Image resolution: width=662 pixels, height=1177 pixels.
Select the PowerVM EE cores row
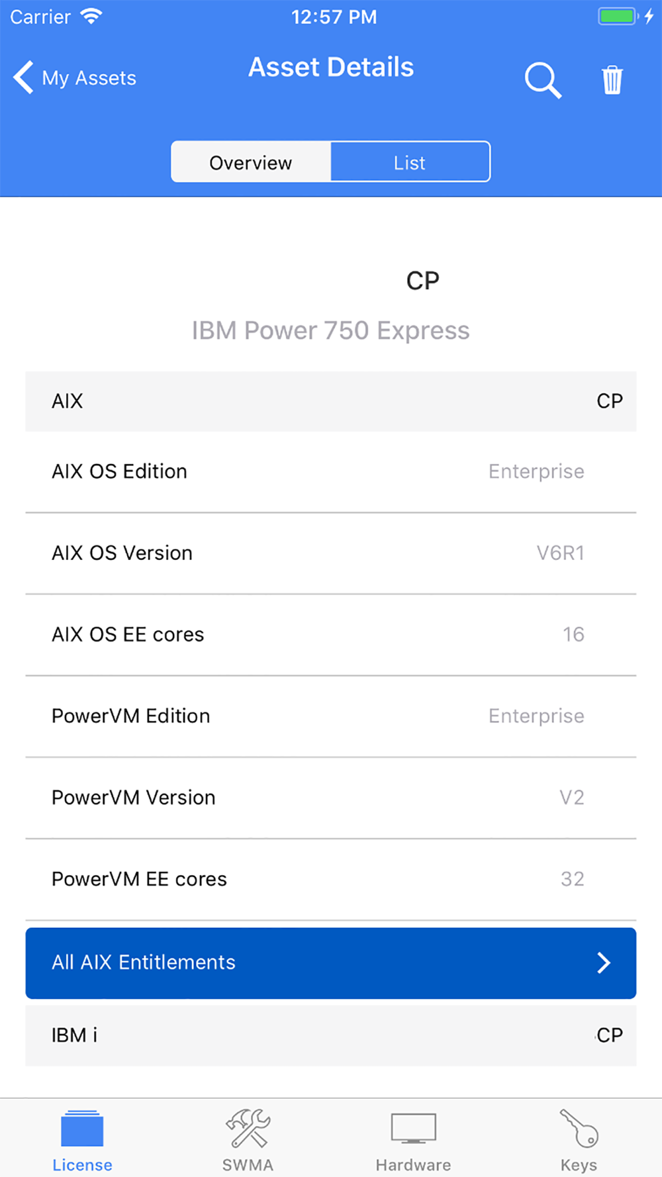click(x=331, y=879)
